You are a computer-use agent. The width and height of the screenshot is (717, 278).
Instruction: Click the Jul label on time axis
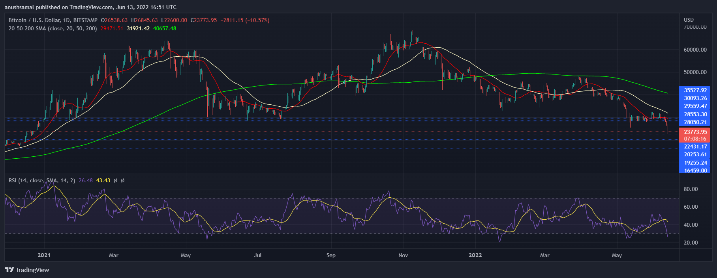(258, 255)
